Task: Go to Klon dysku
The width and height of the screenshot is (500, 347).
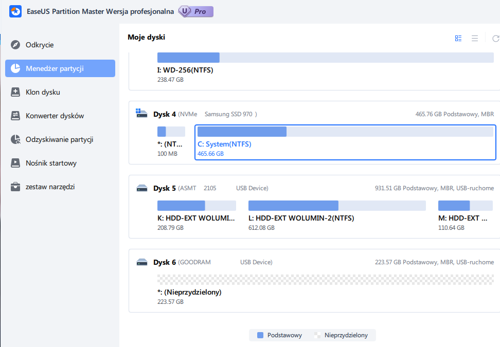Action: (x=60, y=92)
